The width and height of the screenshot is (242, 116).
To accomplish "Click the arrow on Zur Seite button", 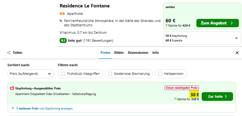I will 226,97.
